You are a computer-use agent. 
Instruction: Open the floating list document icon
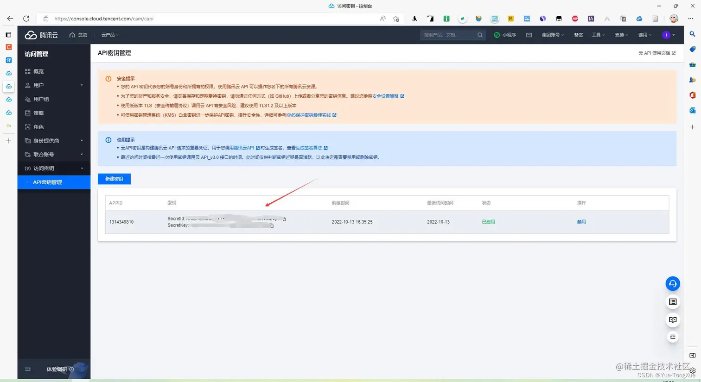click(673, 302)
